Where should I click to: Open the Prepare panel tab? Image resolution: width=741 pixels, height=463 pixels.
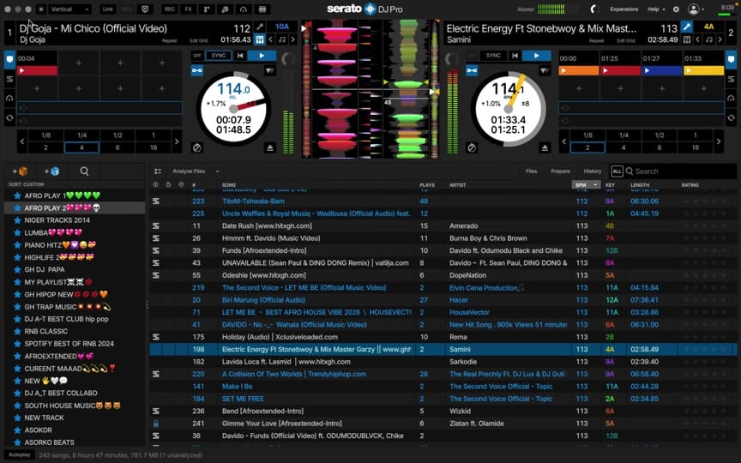[x=561, y=171]
